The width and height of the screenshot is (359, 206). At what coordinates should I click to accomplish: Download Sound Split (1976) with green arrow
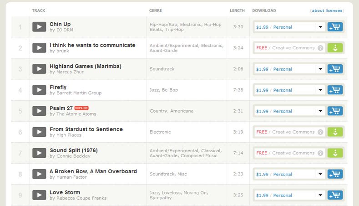[x=335, y=153]
